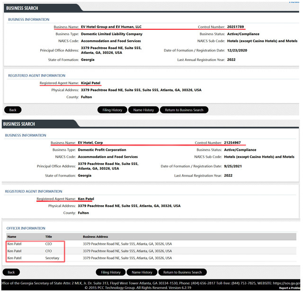Click Back button below Officer Information
This screenshot has height=294, width=303.
[11, 272]
